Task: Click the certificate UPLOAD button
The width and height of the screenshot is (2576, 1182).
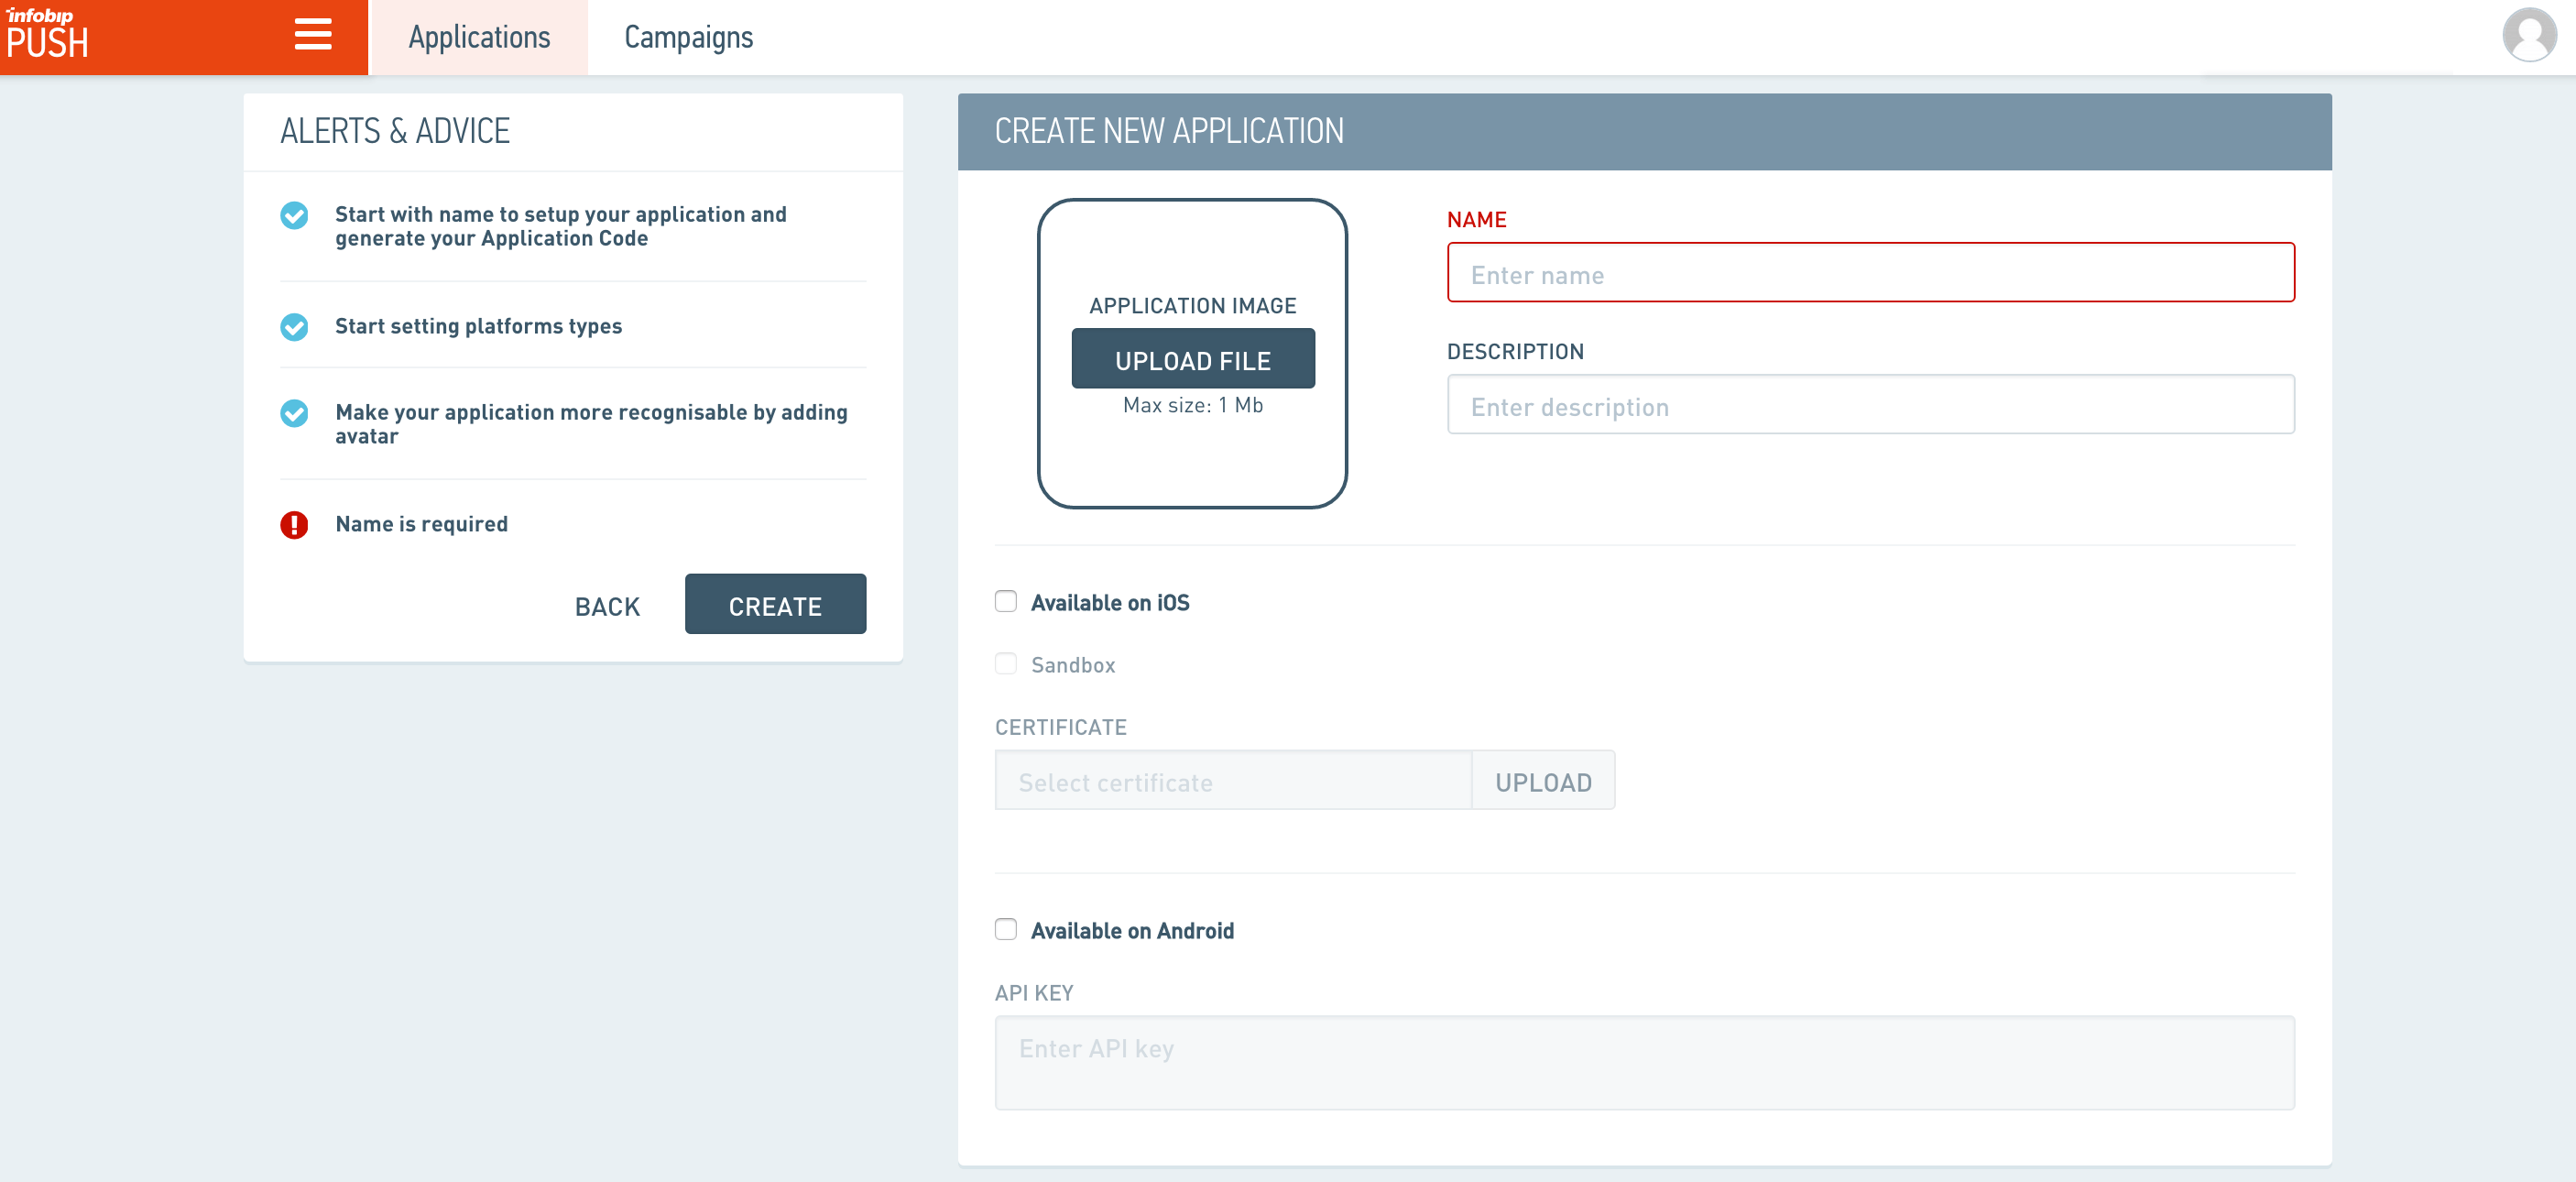Action: point(1542,781)
